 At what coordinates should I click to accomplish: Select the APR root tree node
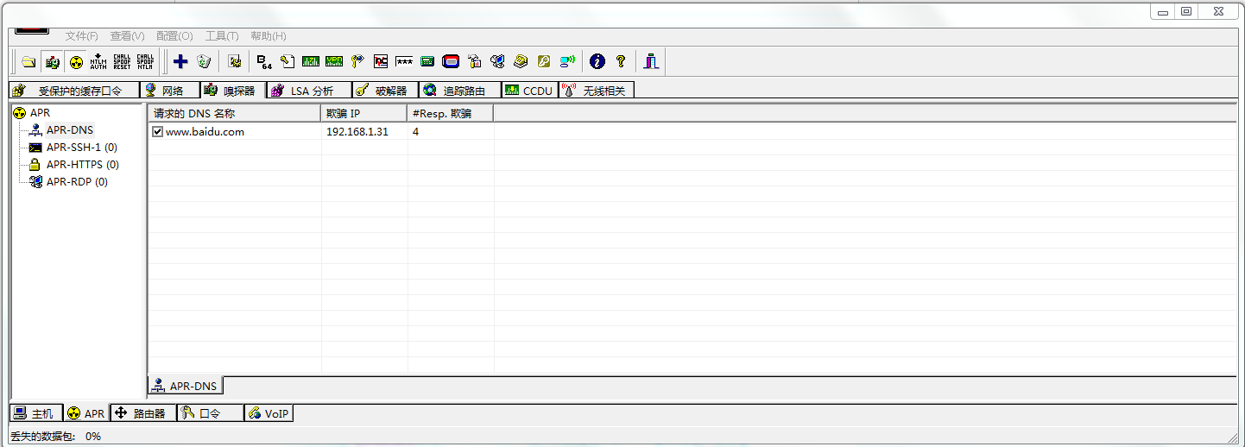[x=40, y=113]
